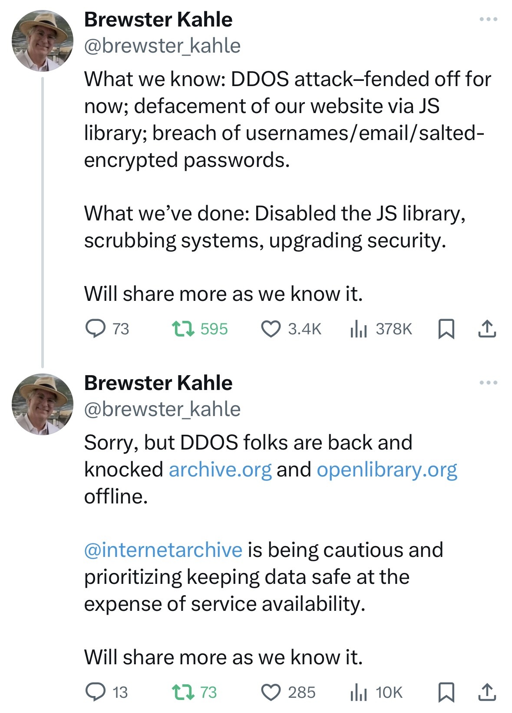This screenshot has height=713, width=512.
Task: Open more options for second tweet
Action: 489,383
